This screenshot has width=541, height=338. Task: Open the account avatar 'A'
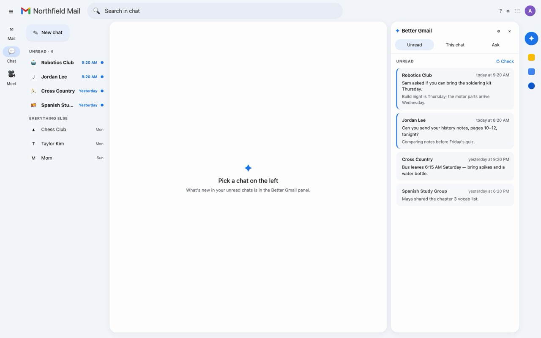tap(530, 11)
